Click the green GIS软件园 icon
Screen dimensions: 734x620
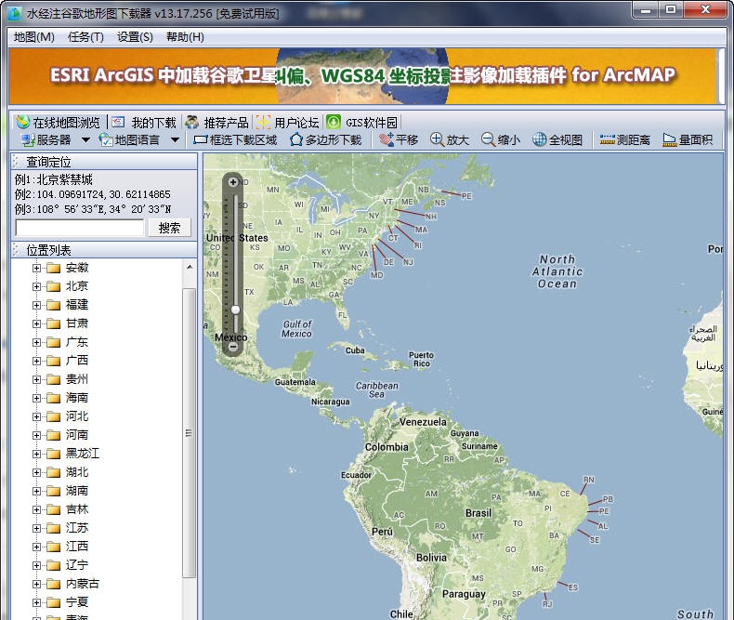tap(334, 122)
